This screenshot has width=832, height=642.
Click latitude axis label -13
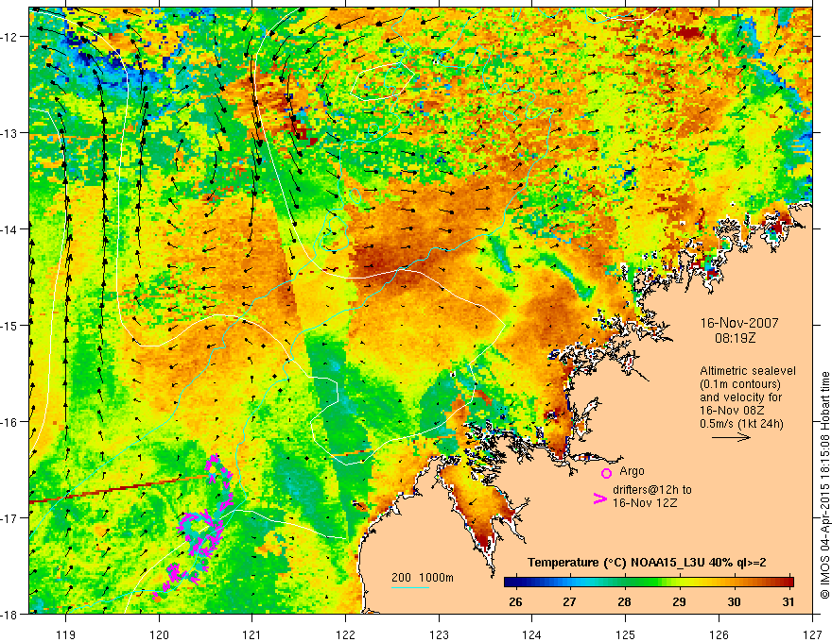click(x=9, y=133)
